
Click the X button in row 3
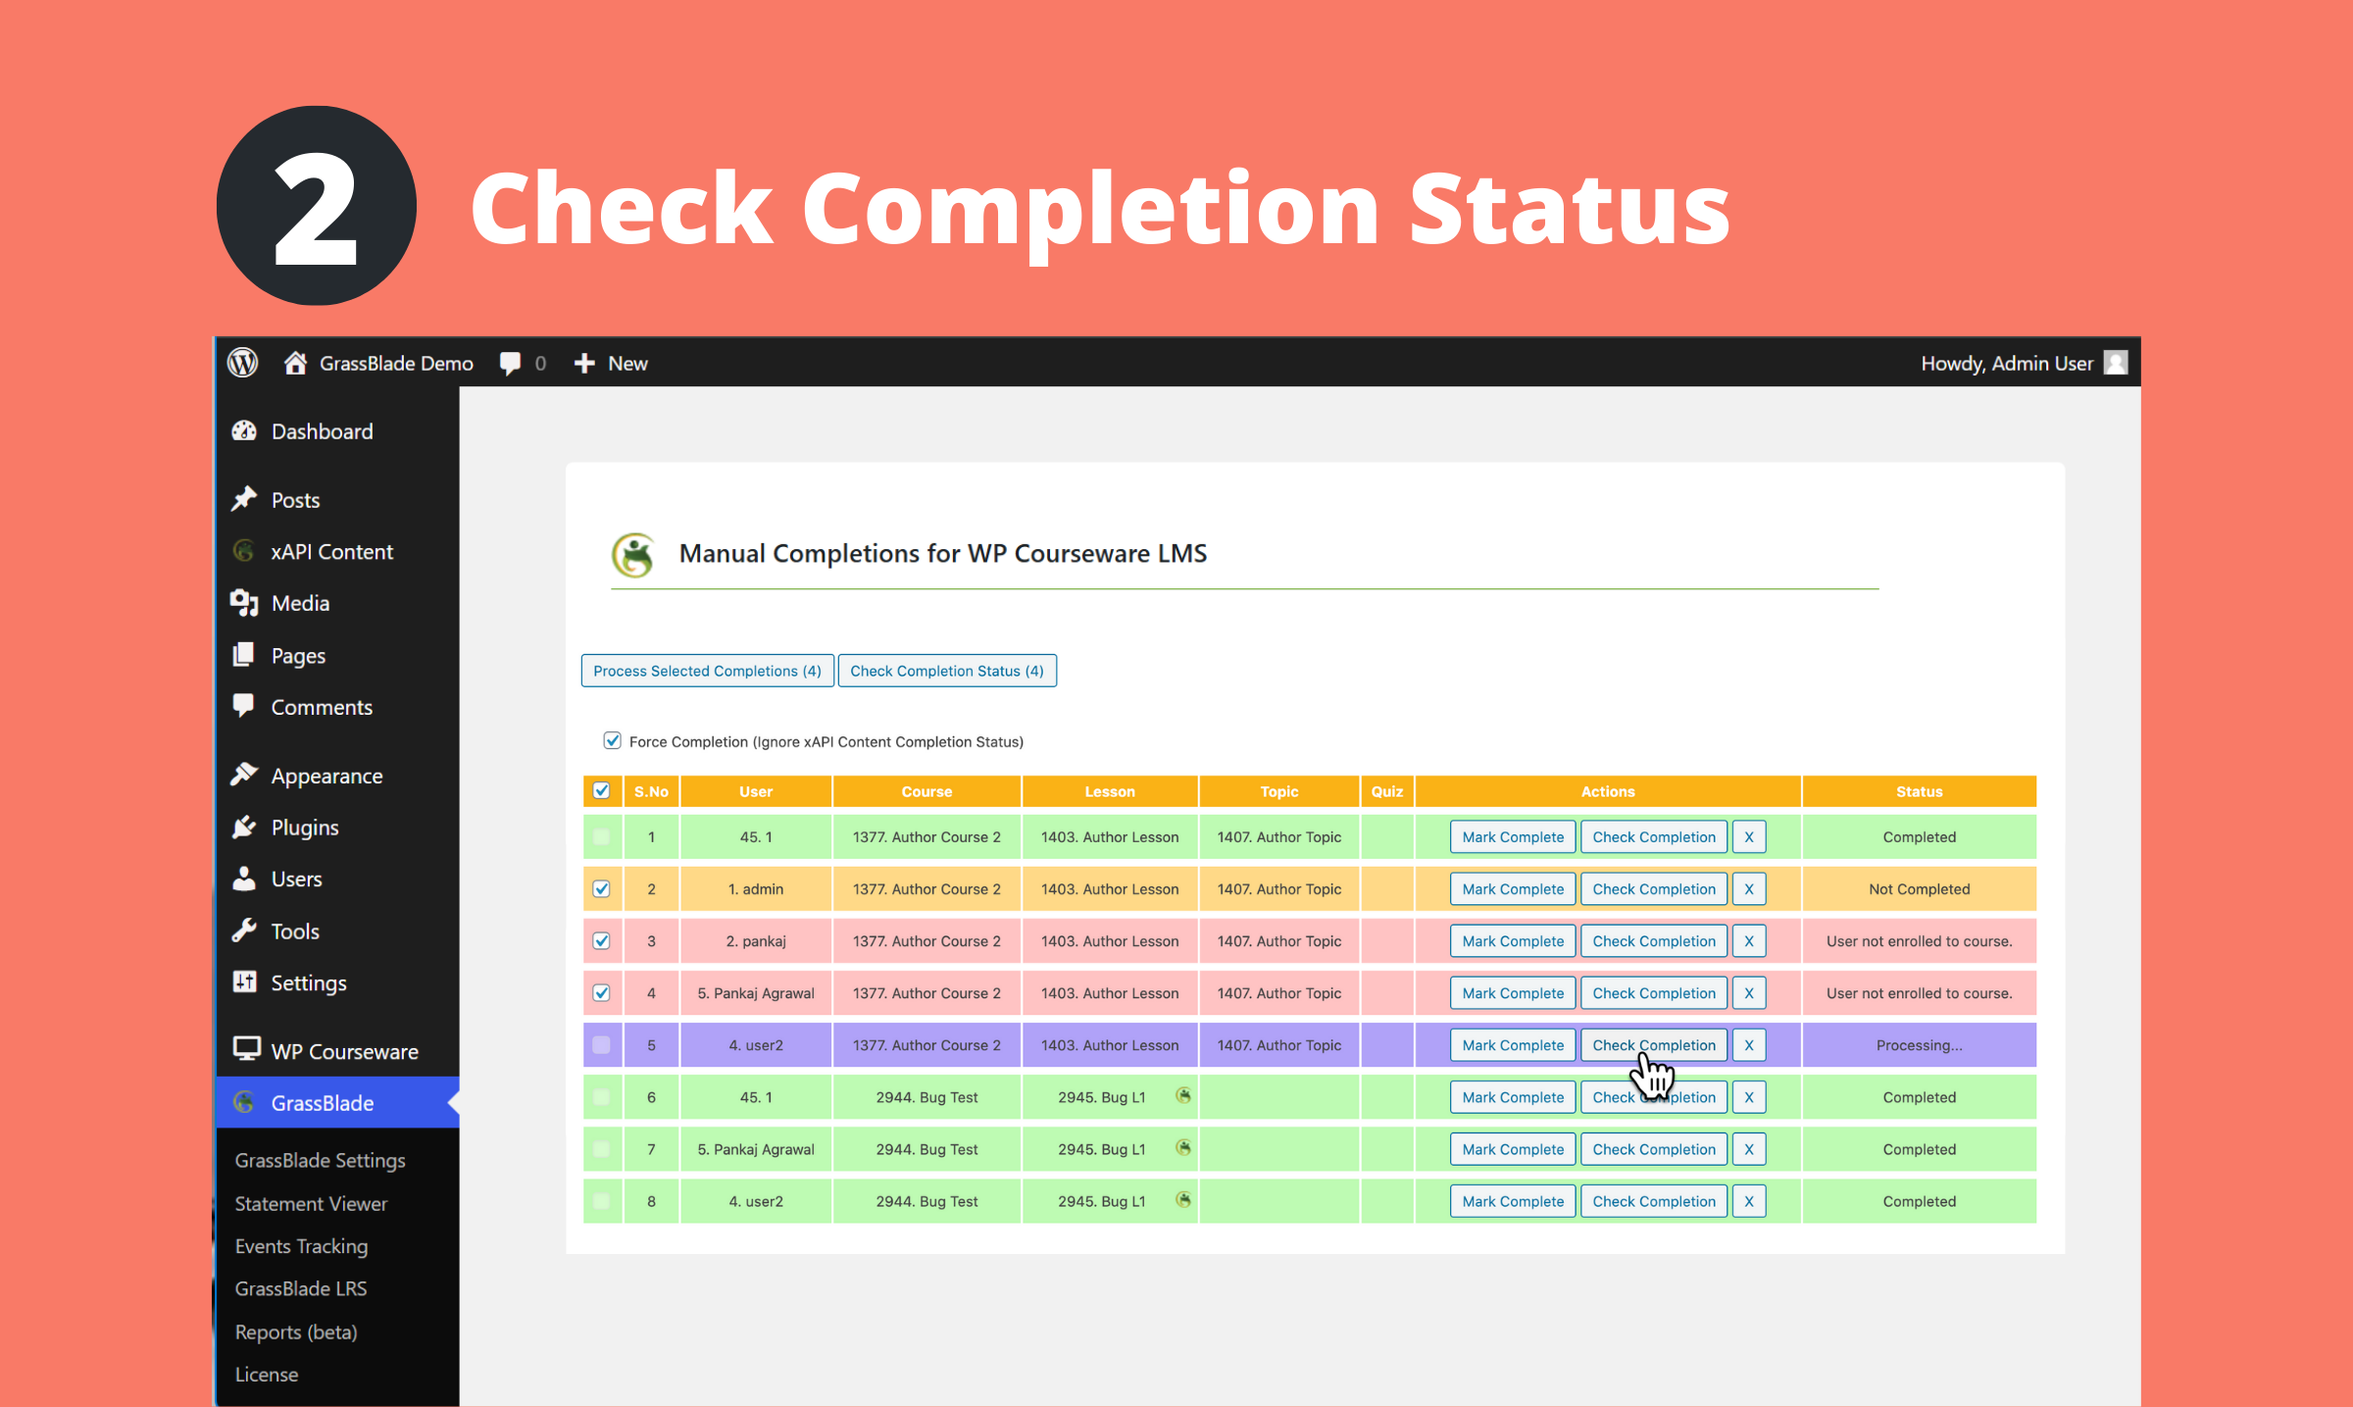[x=1748, y=940]
